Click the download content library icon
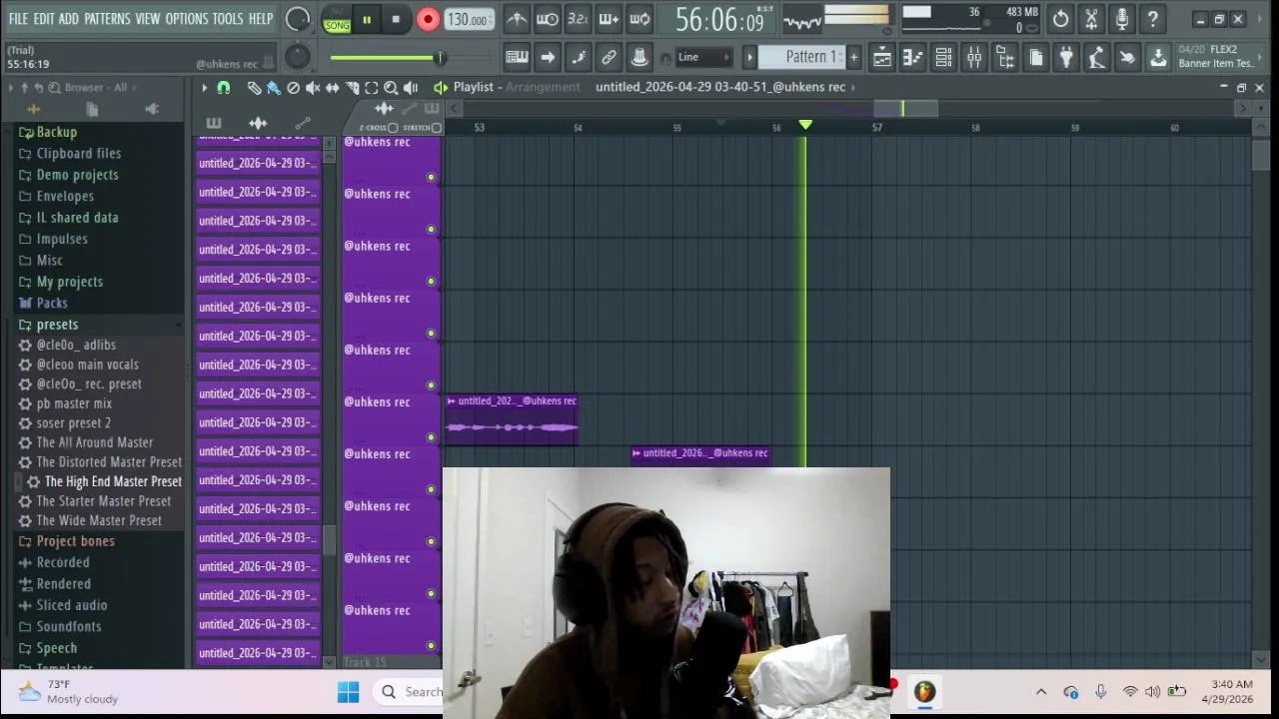This screenshot has height=719, width=1279. pyautogui.click(x=1158, y=58)
